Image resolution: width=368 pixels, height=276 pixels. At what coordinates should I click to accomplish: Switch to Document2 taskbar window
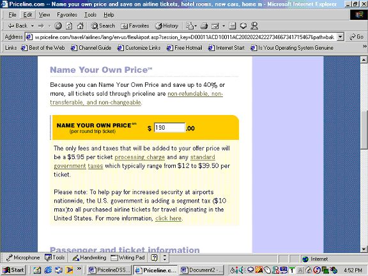pyautogui.click(x=201, y=270)
